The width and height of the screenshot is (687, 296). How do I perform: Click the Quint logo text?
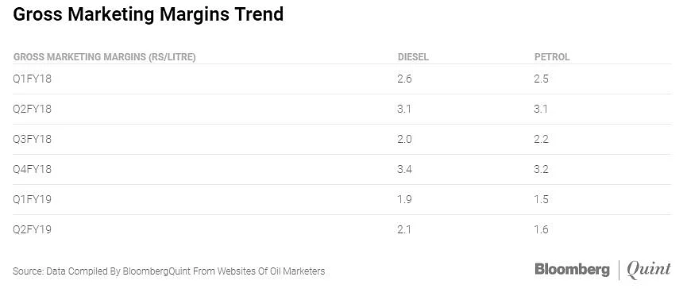click(648, 270)
